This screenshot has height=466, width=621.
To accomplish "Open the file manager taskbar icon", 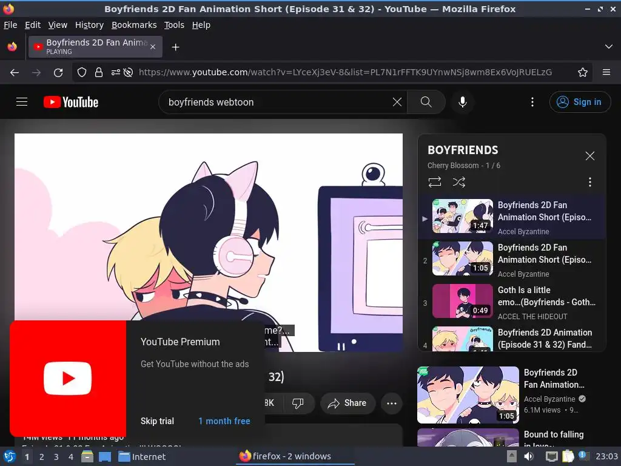I will (x=87, y=456).
